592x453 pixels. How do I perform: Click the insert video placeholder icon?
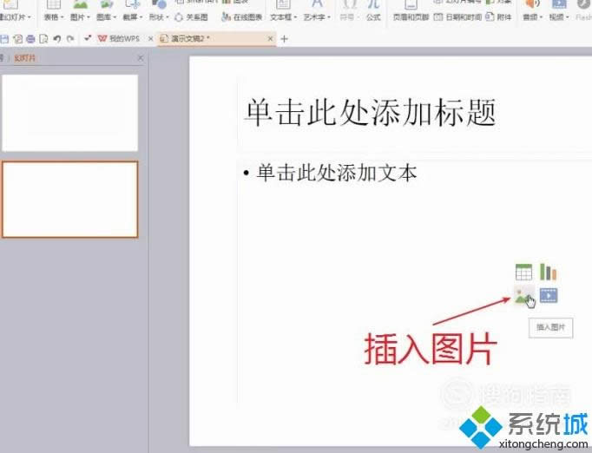coord(549,296)
